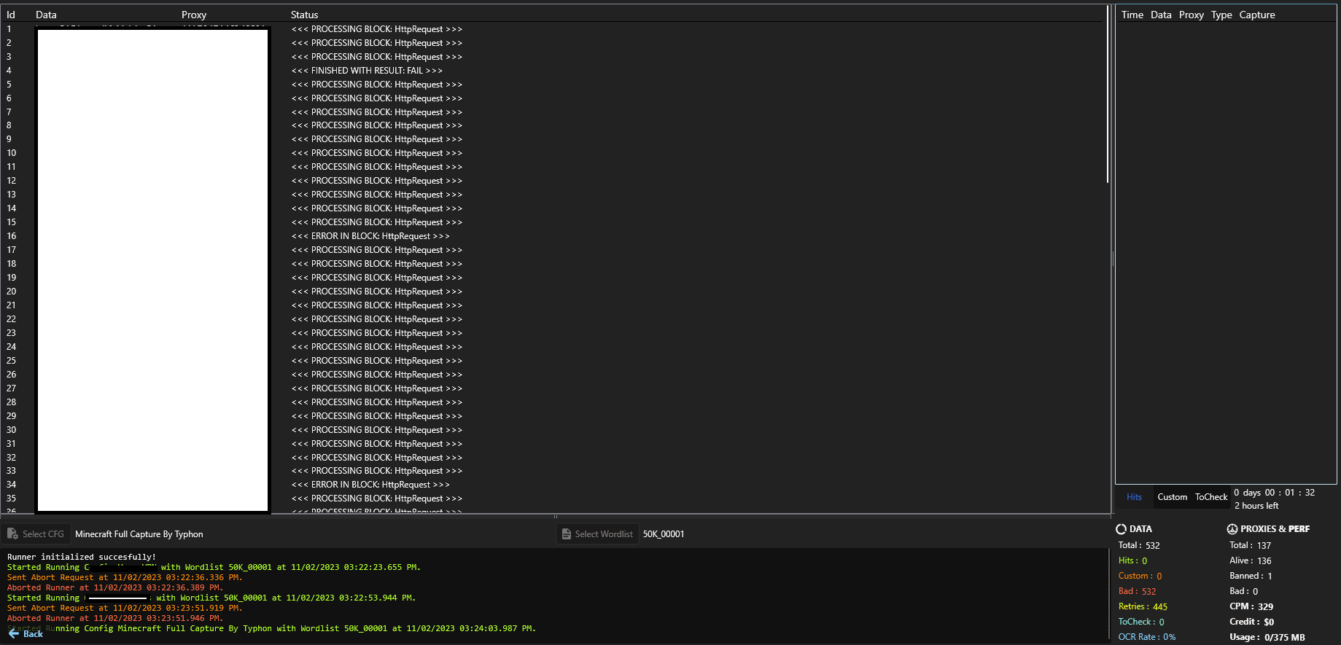
Task: Click the DATA circle icon
Action: click(x=1121, y=529)
